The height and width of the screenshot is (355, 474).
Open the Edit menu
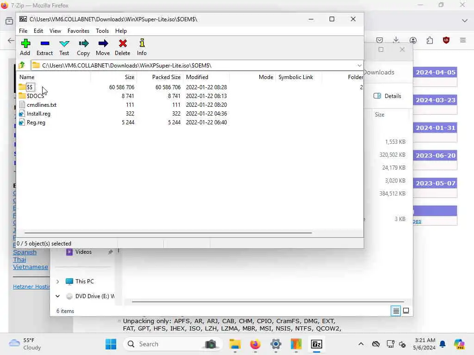pos(38,31)
